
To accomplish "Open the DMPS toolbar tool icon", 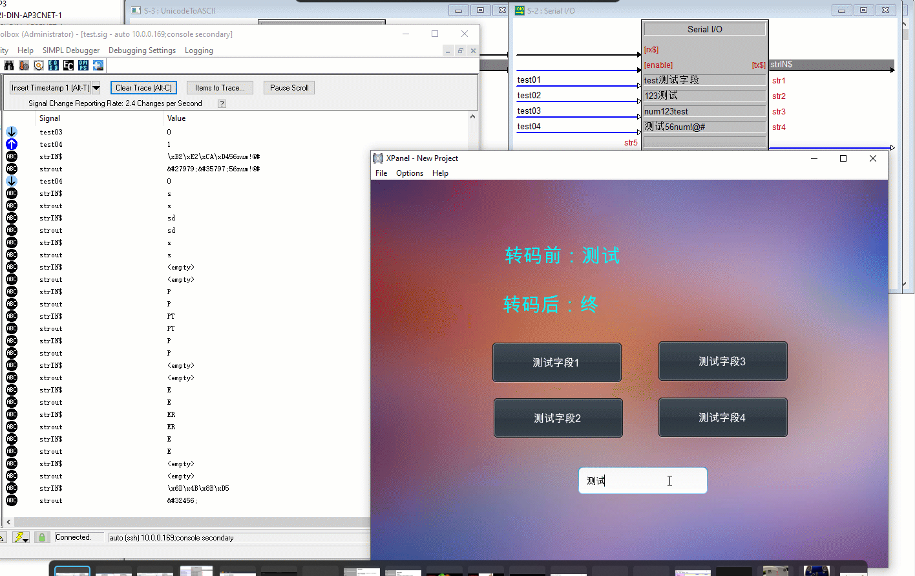I will click(83, 65).
